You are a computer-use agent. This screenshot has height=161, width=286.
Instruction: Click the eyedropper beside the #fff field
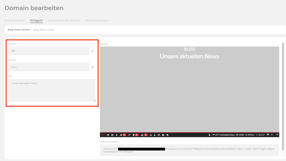[x=92, y=51]
